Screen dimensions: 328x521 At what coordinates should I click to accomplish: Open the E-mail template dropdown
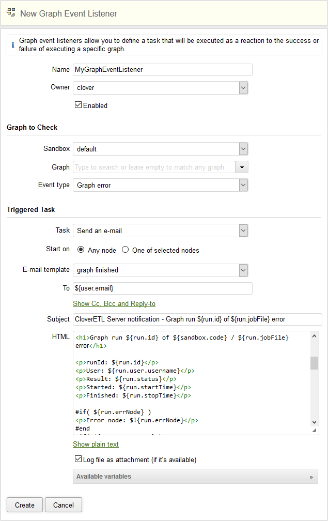243,270
